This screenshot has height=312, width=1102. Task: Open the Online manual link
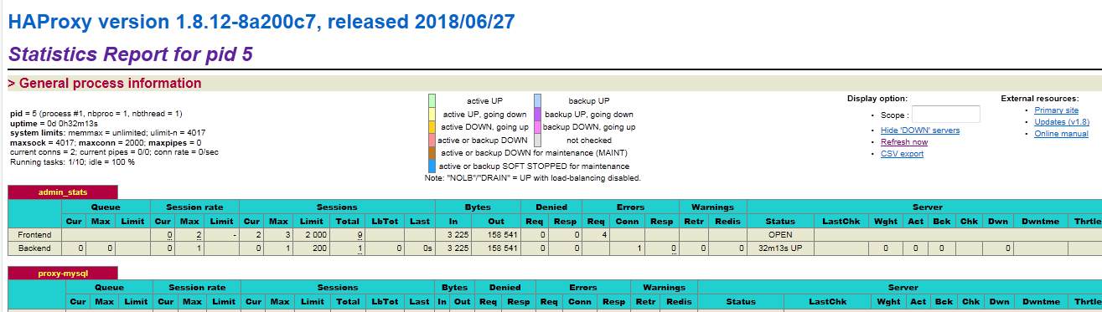tap(1061, 134)
